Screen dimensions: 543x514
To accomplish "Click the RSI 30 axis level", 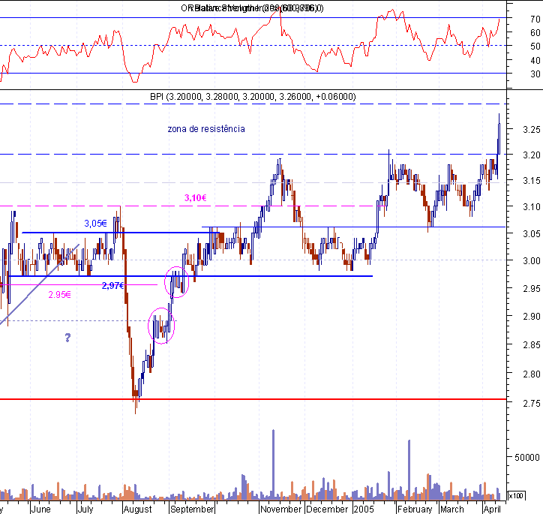I will coord(535,74).
